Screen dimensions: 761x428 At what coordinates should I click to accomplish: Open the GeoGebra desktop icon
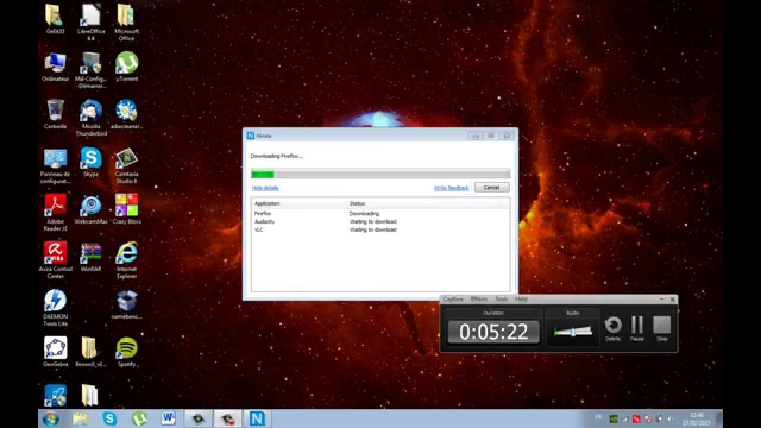[x=55, y=352]
